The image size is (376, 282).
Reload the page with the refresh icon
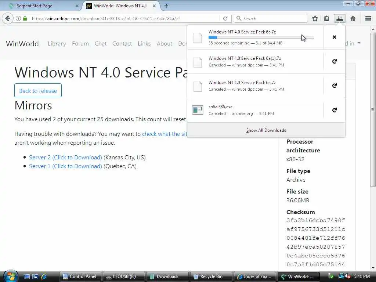225,18
